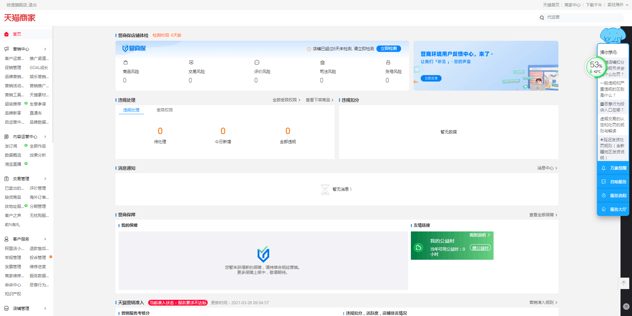Open 淘宝直播 in sidebar
Image resolution: width=632 pixels, height=316 pixels.
pyautogui.click(x=13, y=164)
